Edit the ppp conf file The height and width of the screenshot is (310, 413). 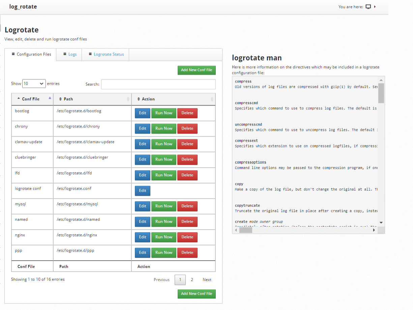tap(143, 252)
